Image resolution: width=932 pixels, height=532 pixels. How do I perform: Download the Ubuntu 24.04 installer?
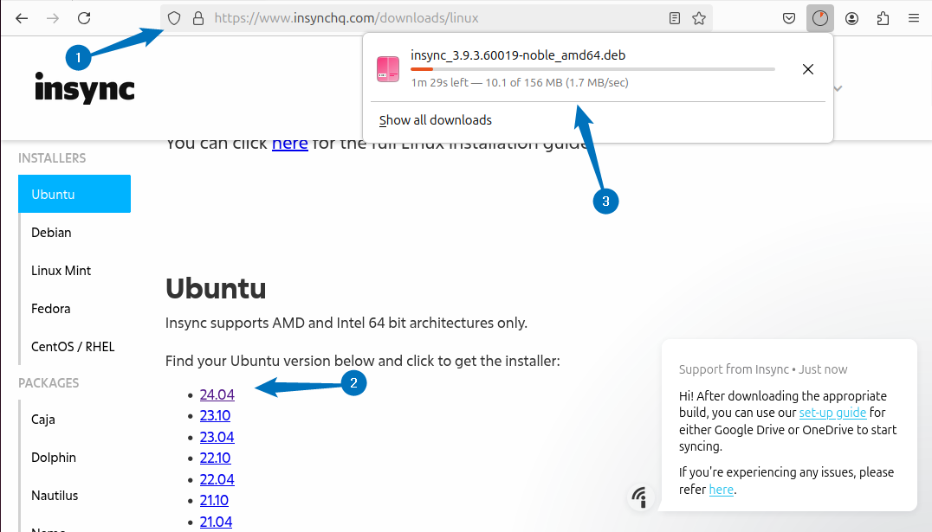click(x=217, y=394)
